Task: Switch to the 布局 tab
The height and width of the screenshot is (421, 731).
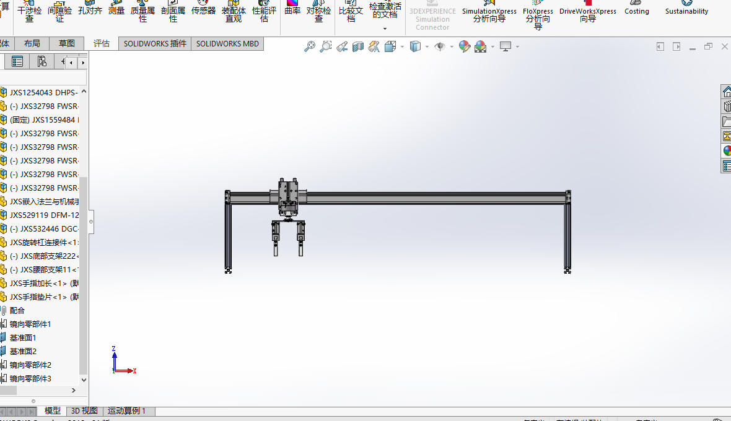Action: (32, 43)
